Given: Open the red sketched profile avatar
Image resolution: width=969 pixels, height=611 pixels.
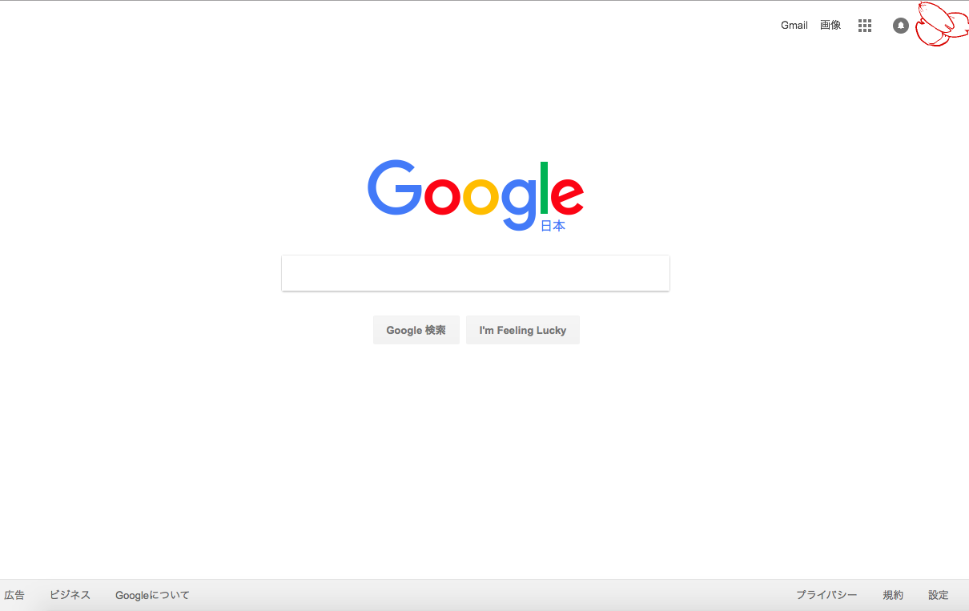Looking at the screenshot, I should pos(942,24).
